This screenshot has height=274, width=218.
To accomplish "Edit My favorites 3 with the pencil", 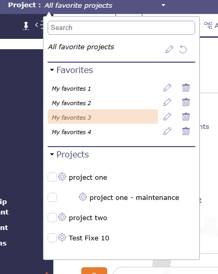I will [x=167, y=117].
